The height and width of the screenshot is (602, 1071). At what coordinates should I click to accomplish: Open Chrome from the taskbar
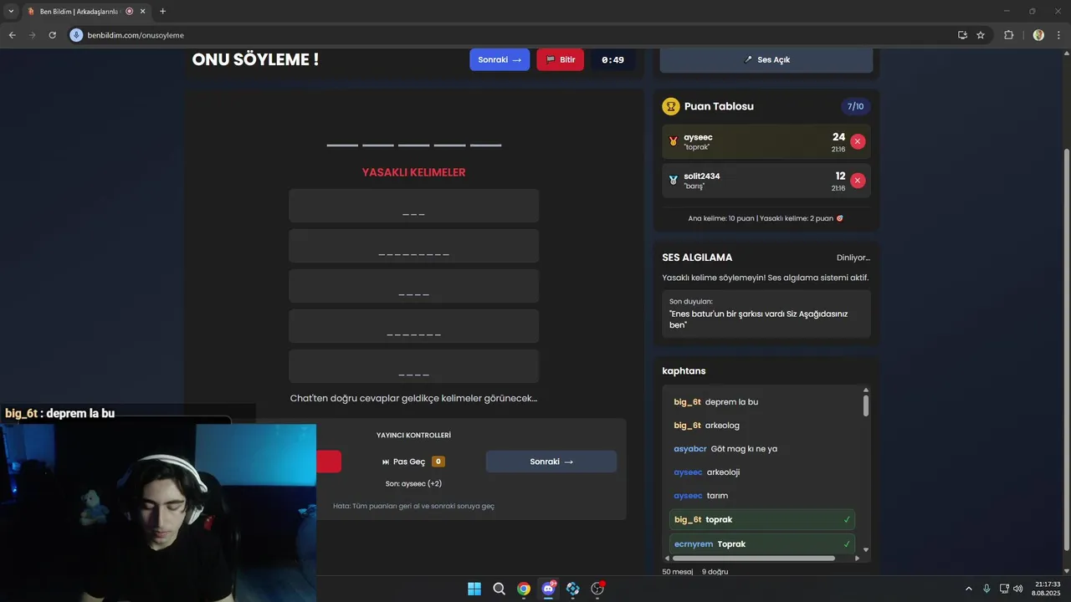(524, 589)
